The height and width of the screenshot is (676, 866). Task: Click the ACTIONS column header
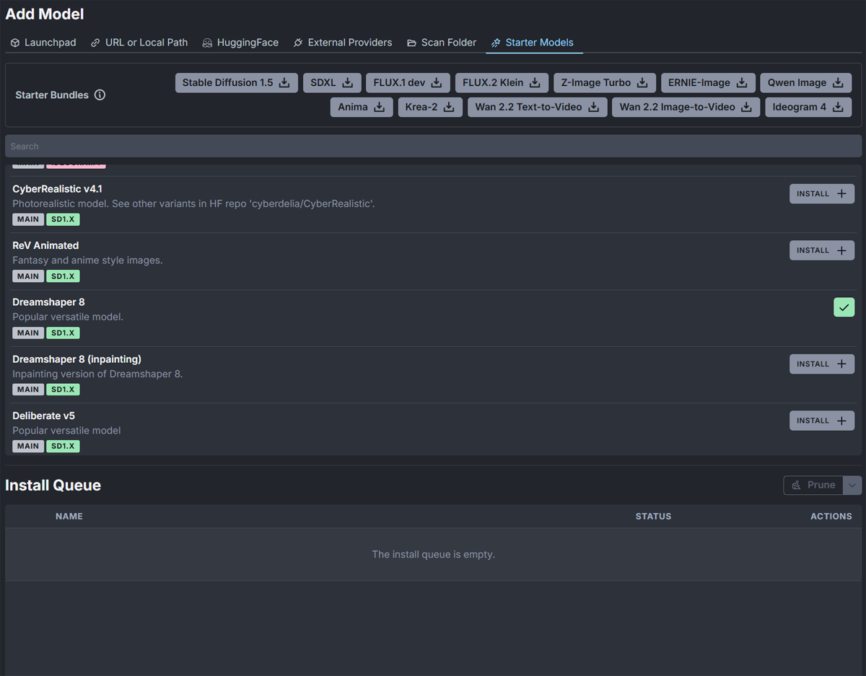(831, 517)
